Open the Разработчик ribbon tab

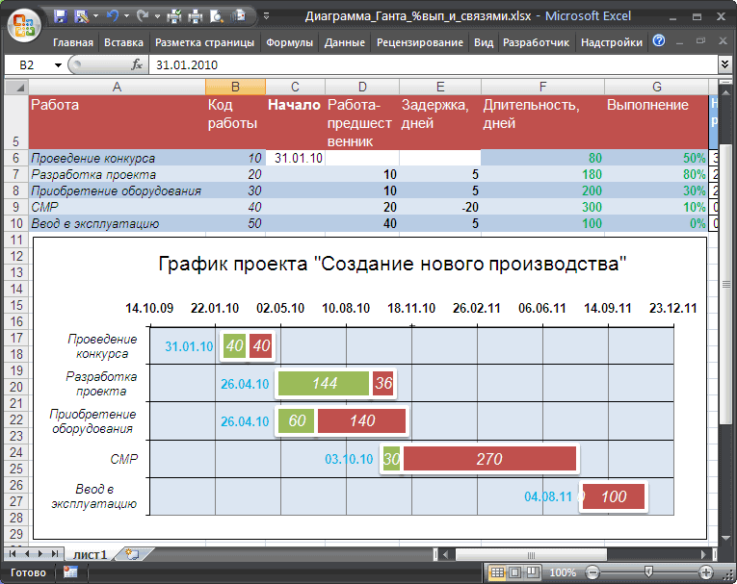point(536,42)
